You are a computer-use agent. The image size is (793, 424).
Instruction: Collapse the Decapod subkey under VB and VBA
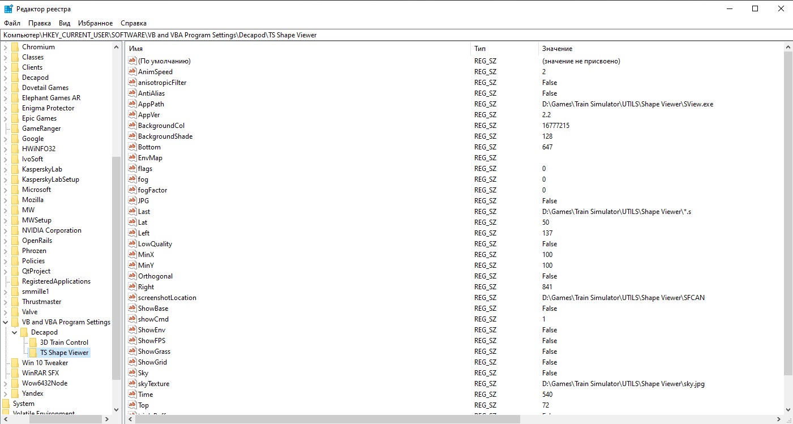(15, 332)
